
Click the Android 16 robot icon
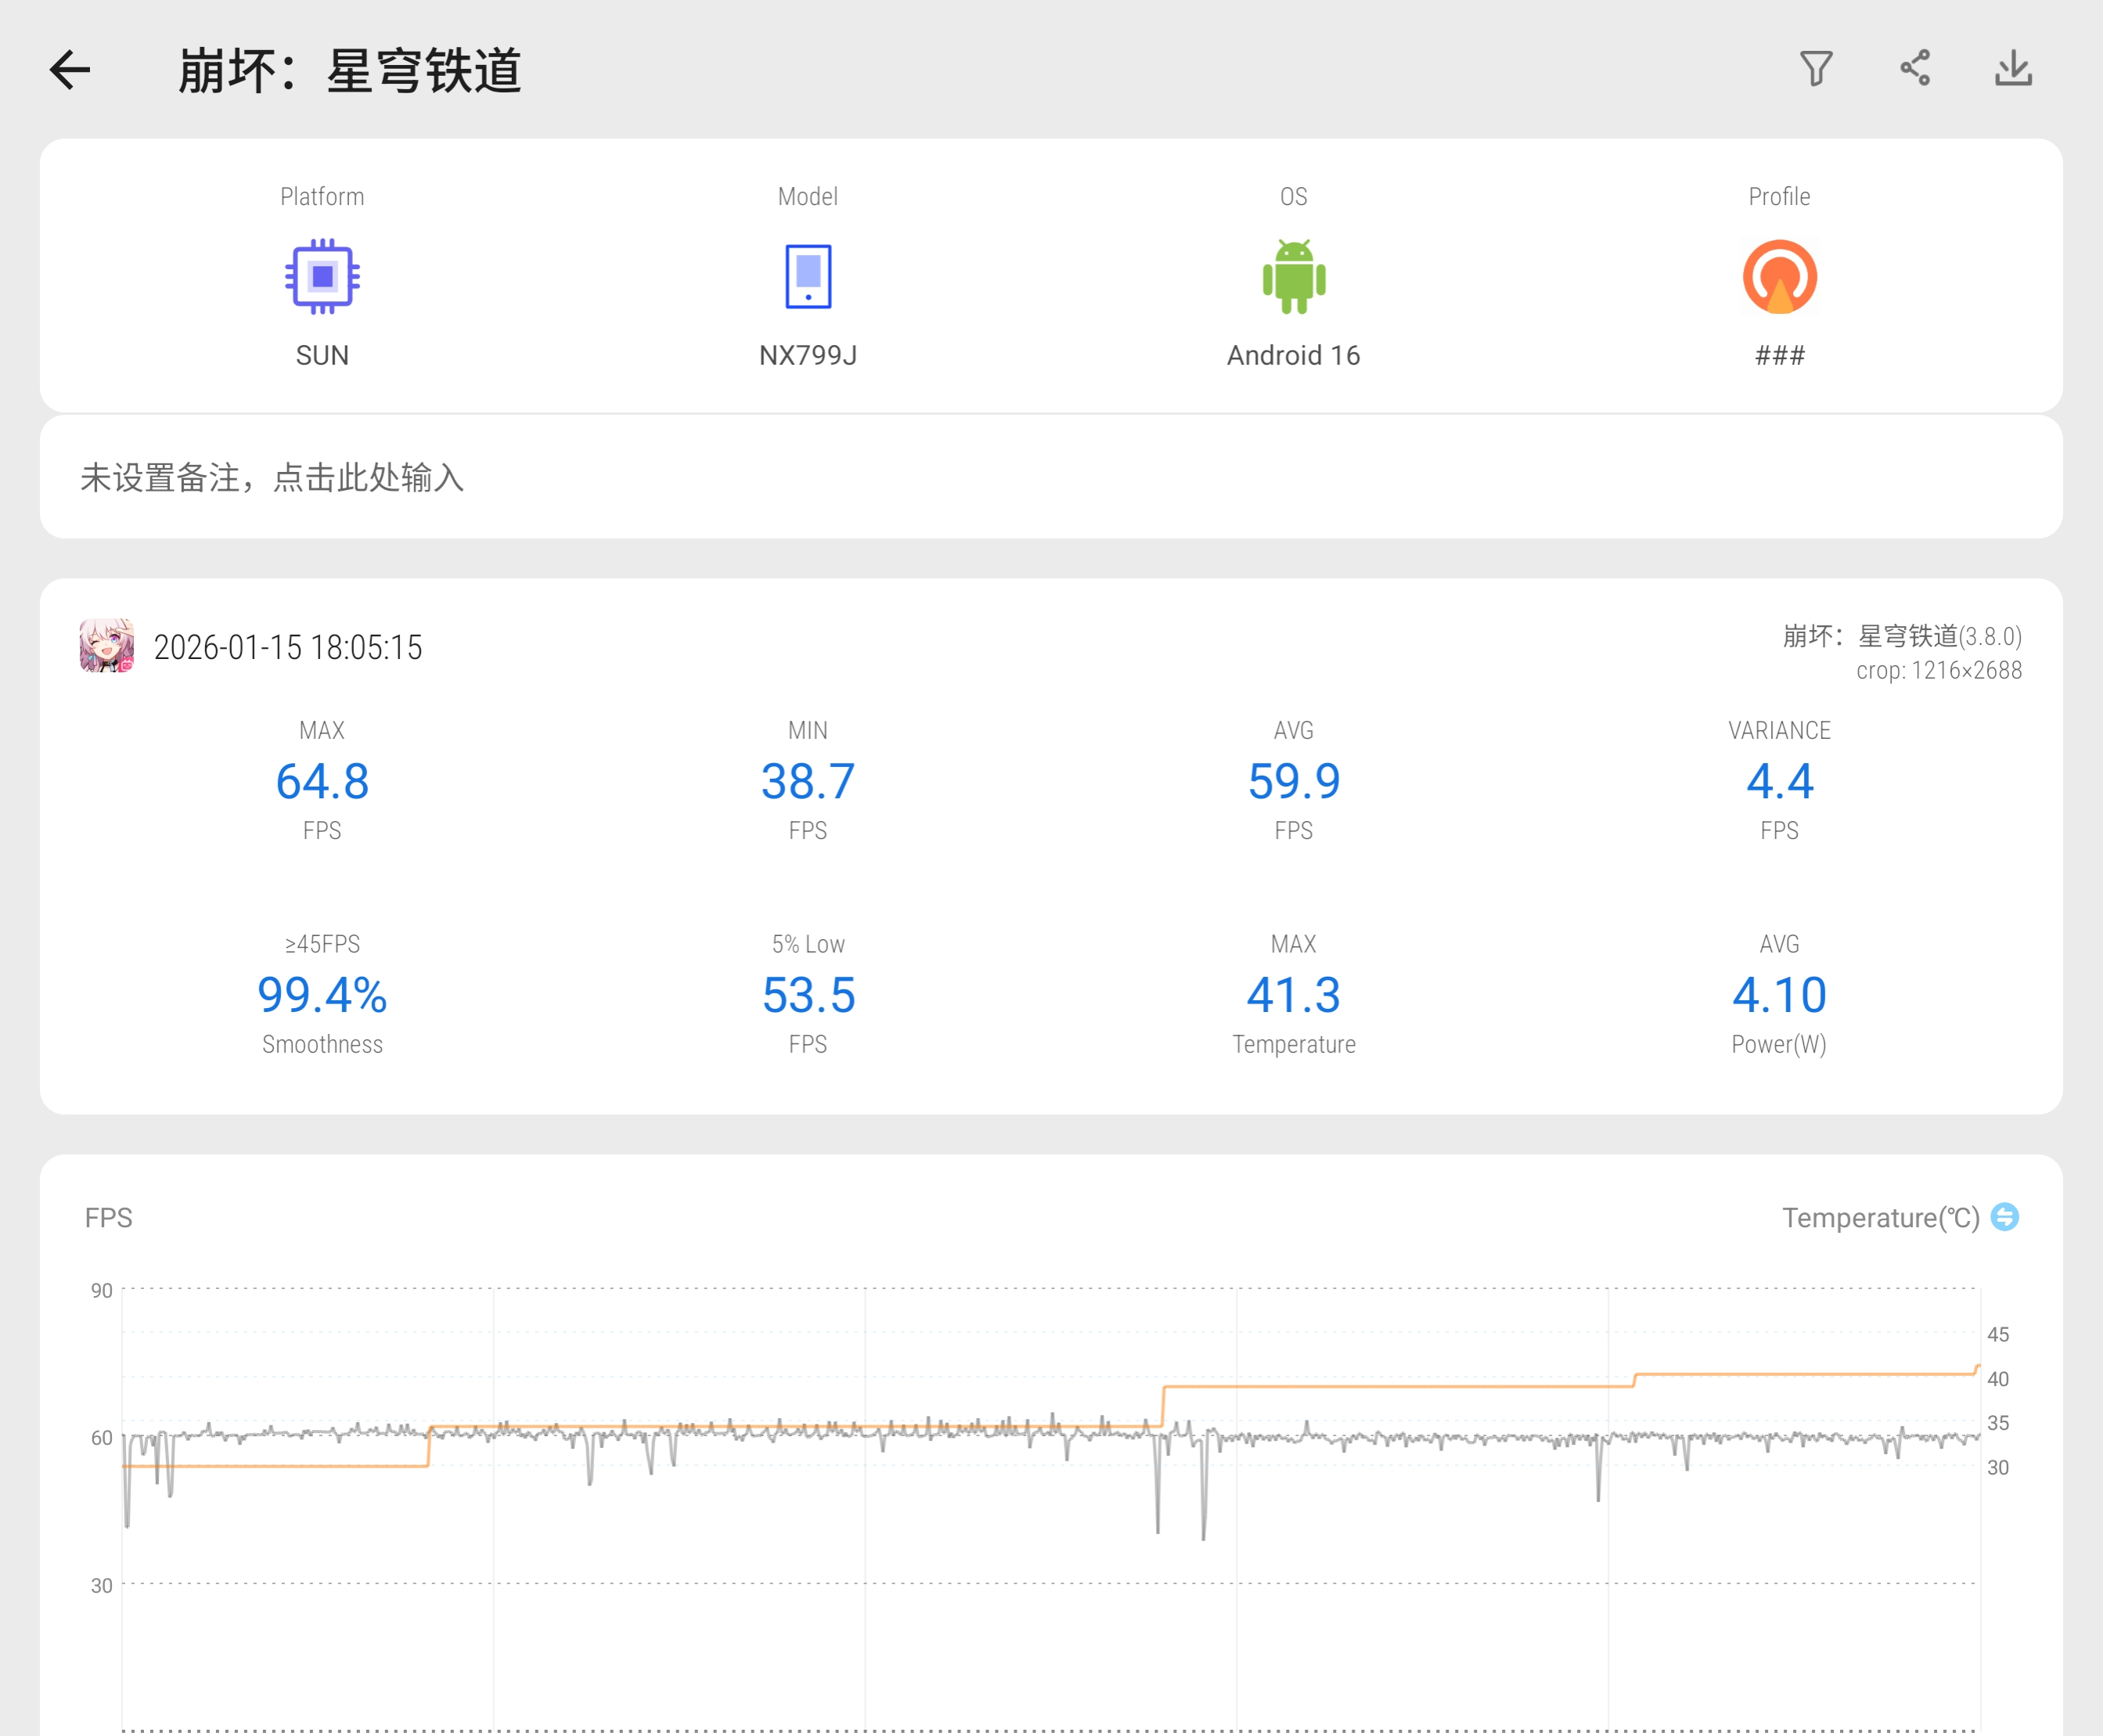(1293, 277)
